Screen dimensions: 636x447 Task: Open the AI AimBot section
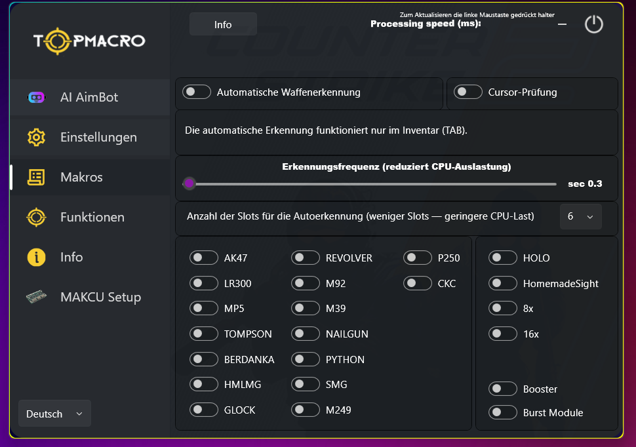pyautogui.click(x=90, y=98)
